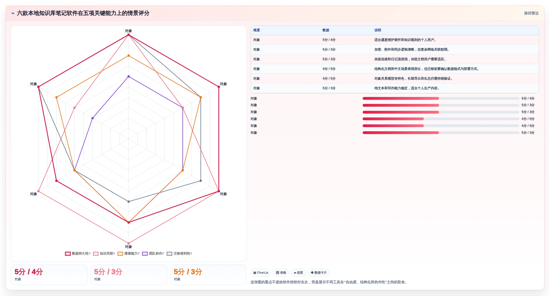The height and width of the screenshot is (296, 550).
Task: Open the red 5分 / 4分 data card
Action: pos(49,275)
